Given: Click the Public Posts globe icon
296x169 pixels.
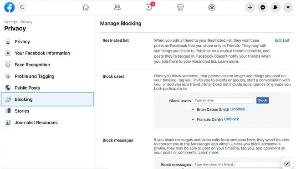Looking at the screenshot, I should pos(8,88).
